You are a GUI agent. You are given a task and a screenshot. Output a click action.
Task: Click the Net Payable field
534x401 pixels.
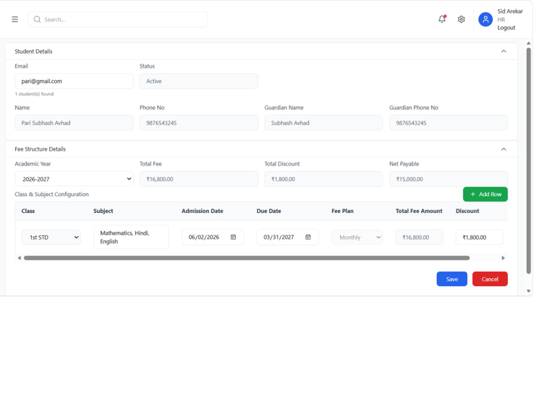click(449, 179)
